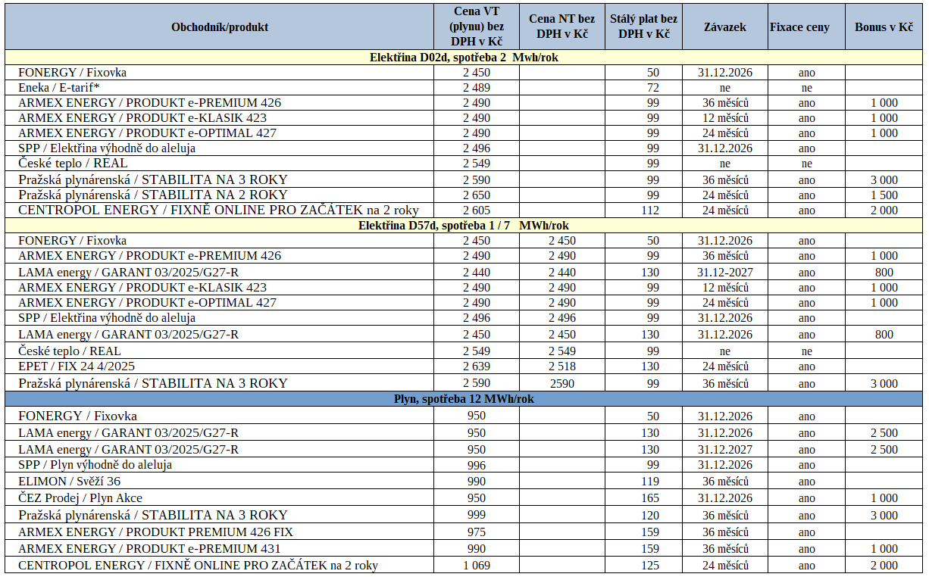This screenshot has height=577, width=929.
Task: Click gas price '996' in SPP row
Action: (477, 465)
